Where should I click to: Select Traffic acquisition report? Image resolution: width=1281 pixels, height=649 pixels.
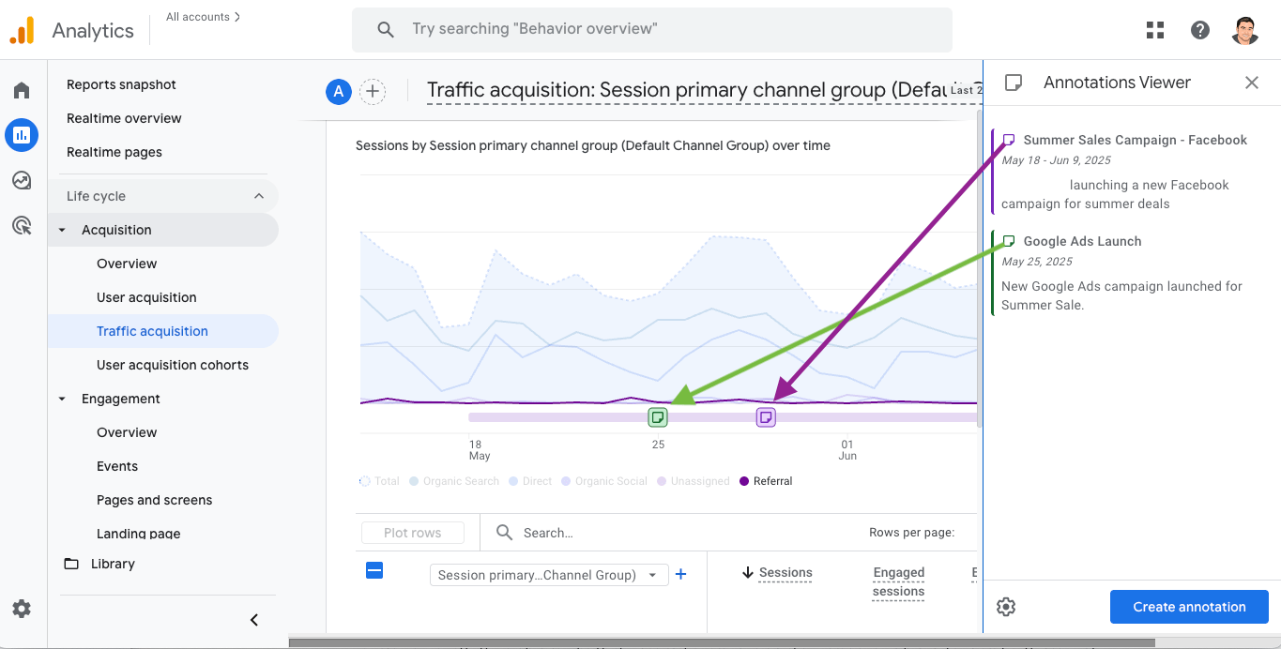point(152,331)
